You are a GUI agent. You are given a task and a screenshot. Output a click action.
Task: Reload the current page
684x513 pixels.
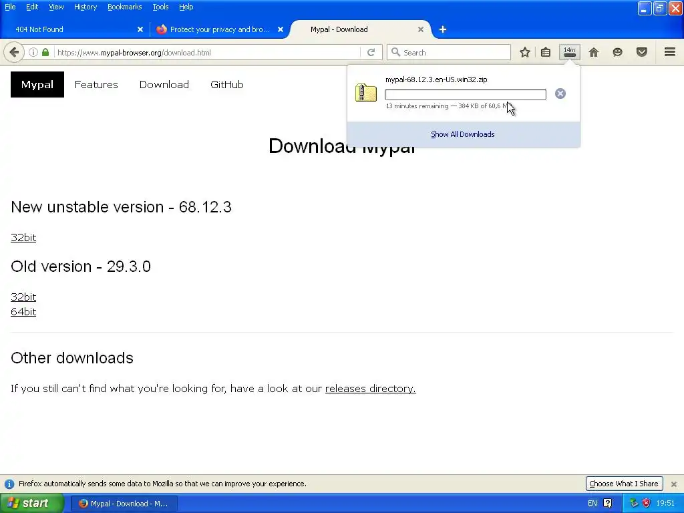coord(371,52)
